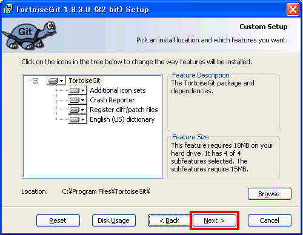Collapse the TortoiseGit feature tree node

tap(36, 81)
